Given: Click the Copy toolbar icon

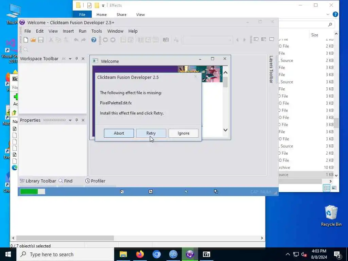Looking at the screenshot, I should (58, 40).
